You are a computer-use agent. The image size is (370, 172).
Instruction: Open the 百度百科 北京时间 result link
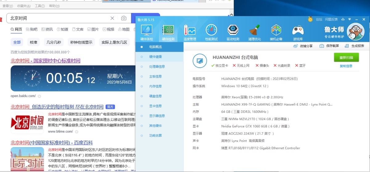tap(52, 143)
